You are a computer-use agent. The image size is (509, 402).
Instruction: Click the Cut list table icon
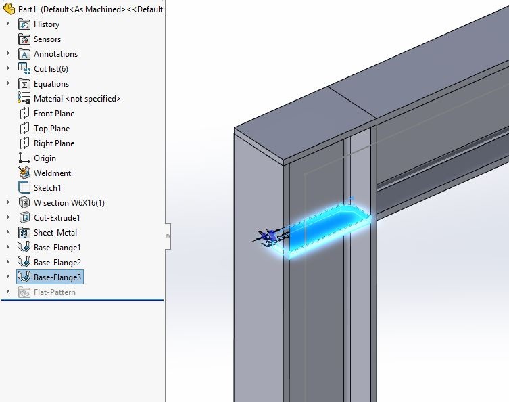tap(24, 68)
